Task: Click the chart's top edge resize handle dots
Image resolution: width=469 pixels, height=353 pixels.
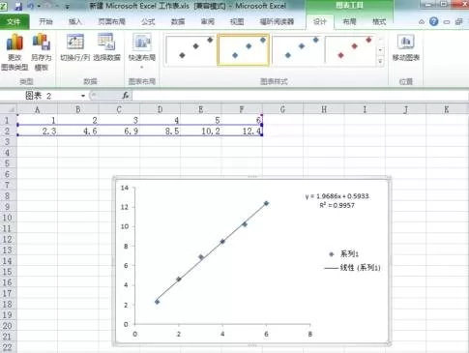Action: coord(252,177)
